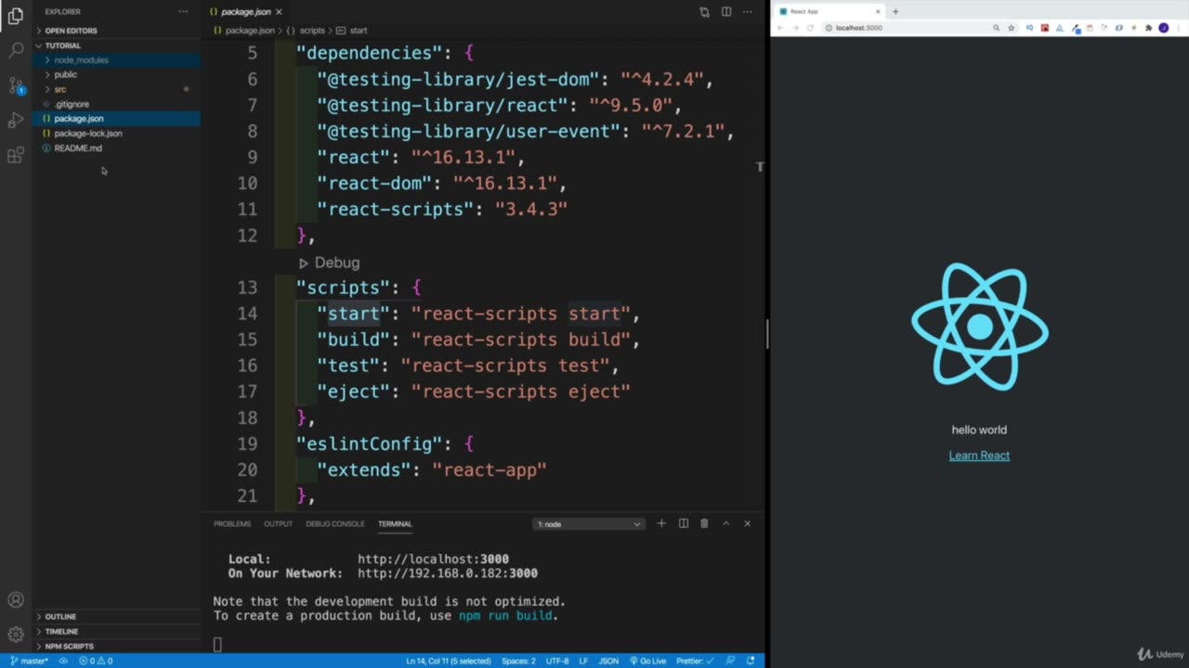
Task: Expand Open Editors section
Action: (x=116, y=31)
